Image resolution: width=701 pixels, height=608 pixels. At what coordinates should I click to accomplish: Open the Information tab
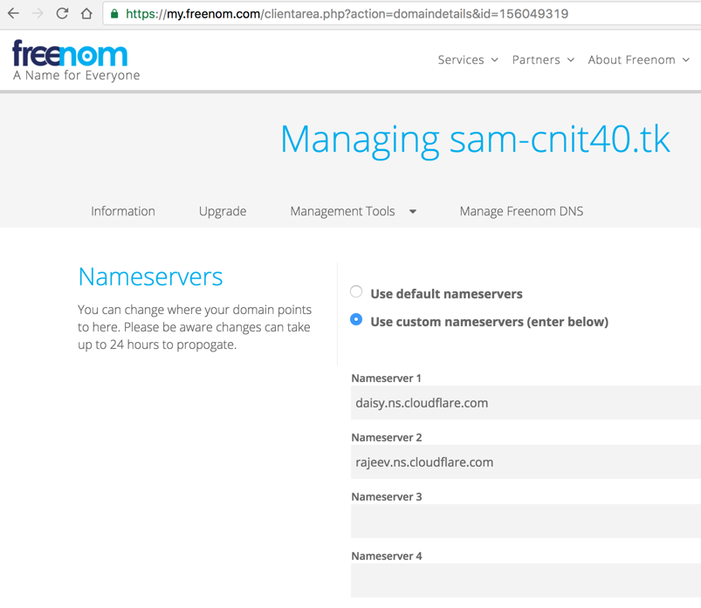(123, 211)
